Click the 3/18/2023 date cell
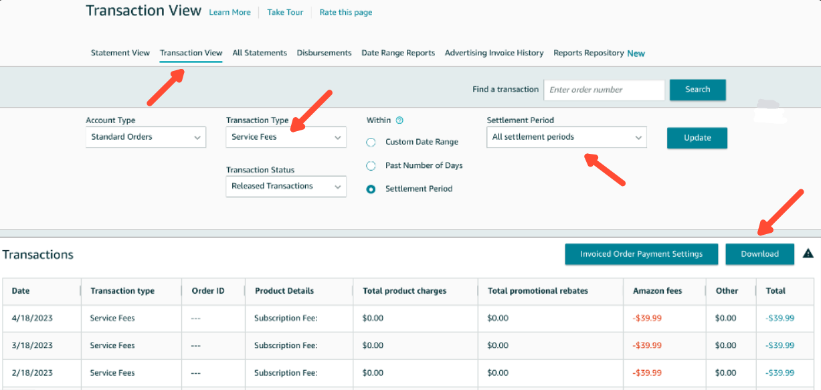821x390 pixels. click(x=32, y=346)
